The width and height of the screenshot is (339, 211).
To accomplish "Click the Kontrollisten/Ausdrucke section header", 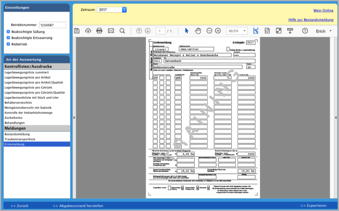I will point(37,66).
